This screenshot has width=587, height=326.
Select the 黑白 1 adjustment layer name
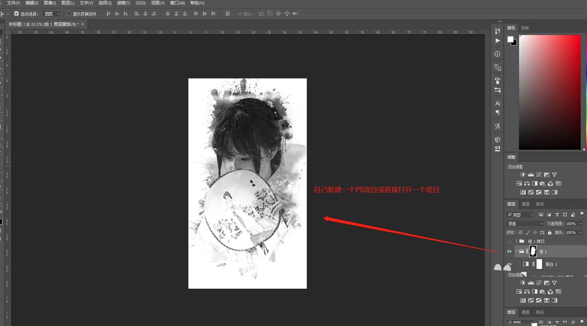551,264
